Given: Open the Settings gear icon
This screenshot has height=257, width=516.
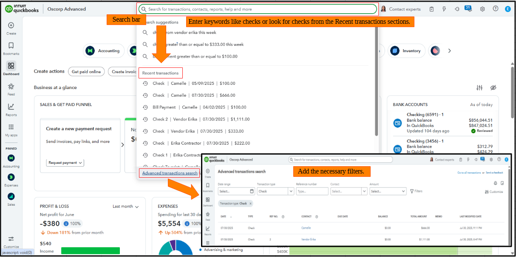Looking at the screenshot, I should [482, 9].
